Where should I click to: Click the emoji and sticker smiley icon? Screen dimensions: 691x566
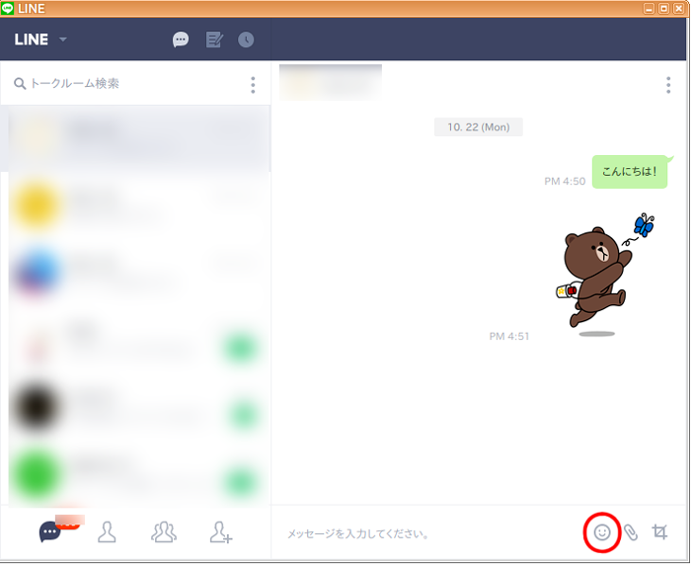(602, 532)
